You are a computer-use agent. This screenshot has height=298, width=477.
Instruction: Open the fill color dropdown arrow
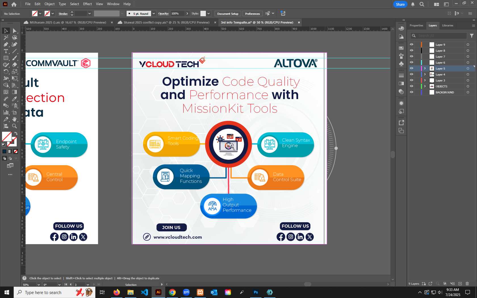40,14
